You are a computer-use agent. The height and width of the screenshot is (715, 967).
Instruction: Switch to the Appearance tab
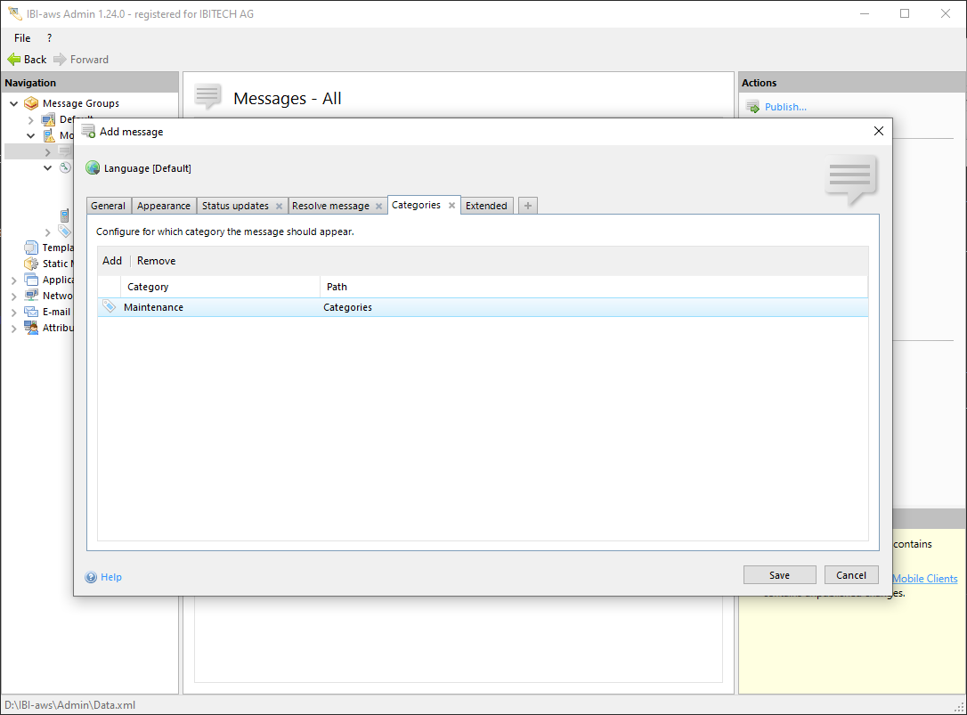(x=164, y=206)
